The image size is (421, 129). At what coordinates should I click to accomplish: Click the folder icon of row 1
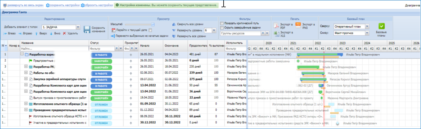click(27, 54)
